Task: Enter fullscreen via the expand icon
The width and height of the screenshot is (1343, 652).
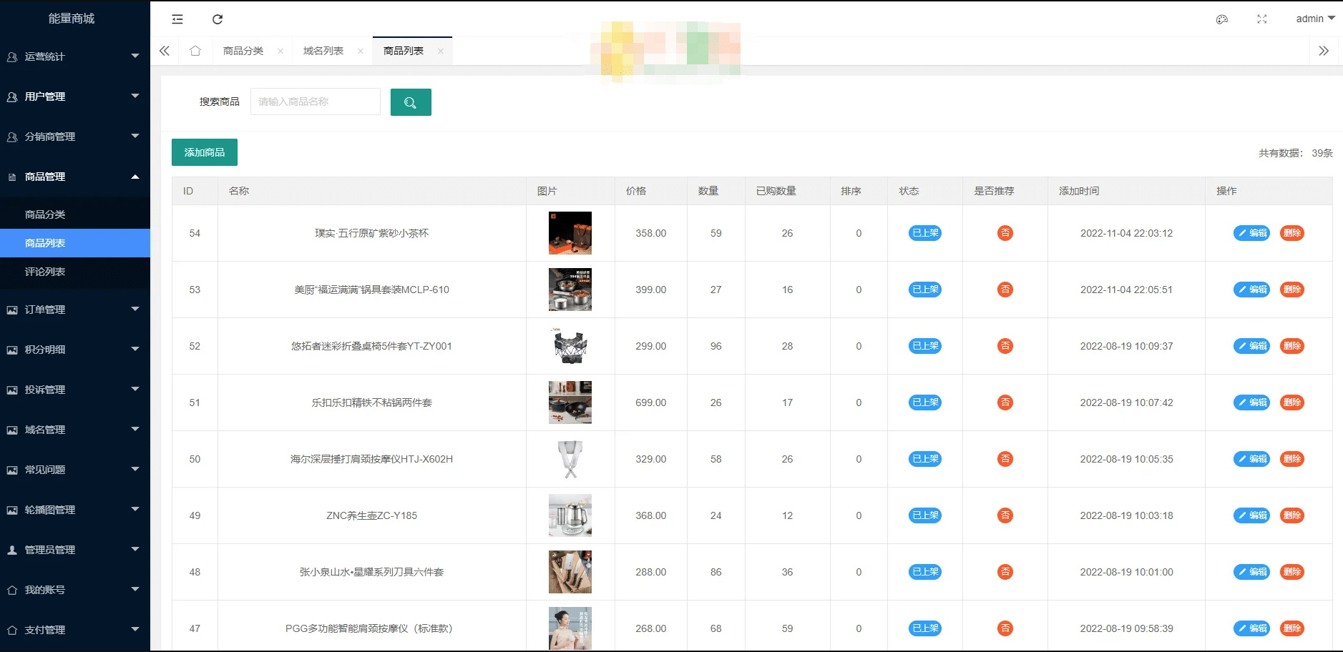Action: (x=1262, y=19)
